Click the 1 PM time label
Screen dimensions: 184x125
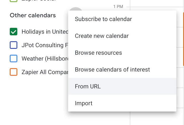(x=118, y=7)
